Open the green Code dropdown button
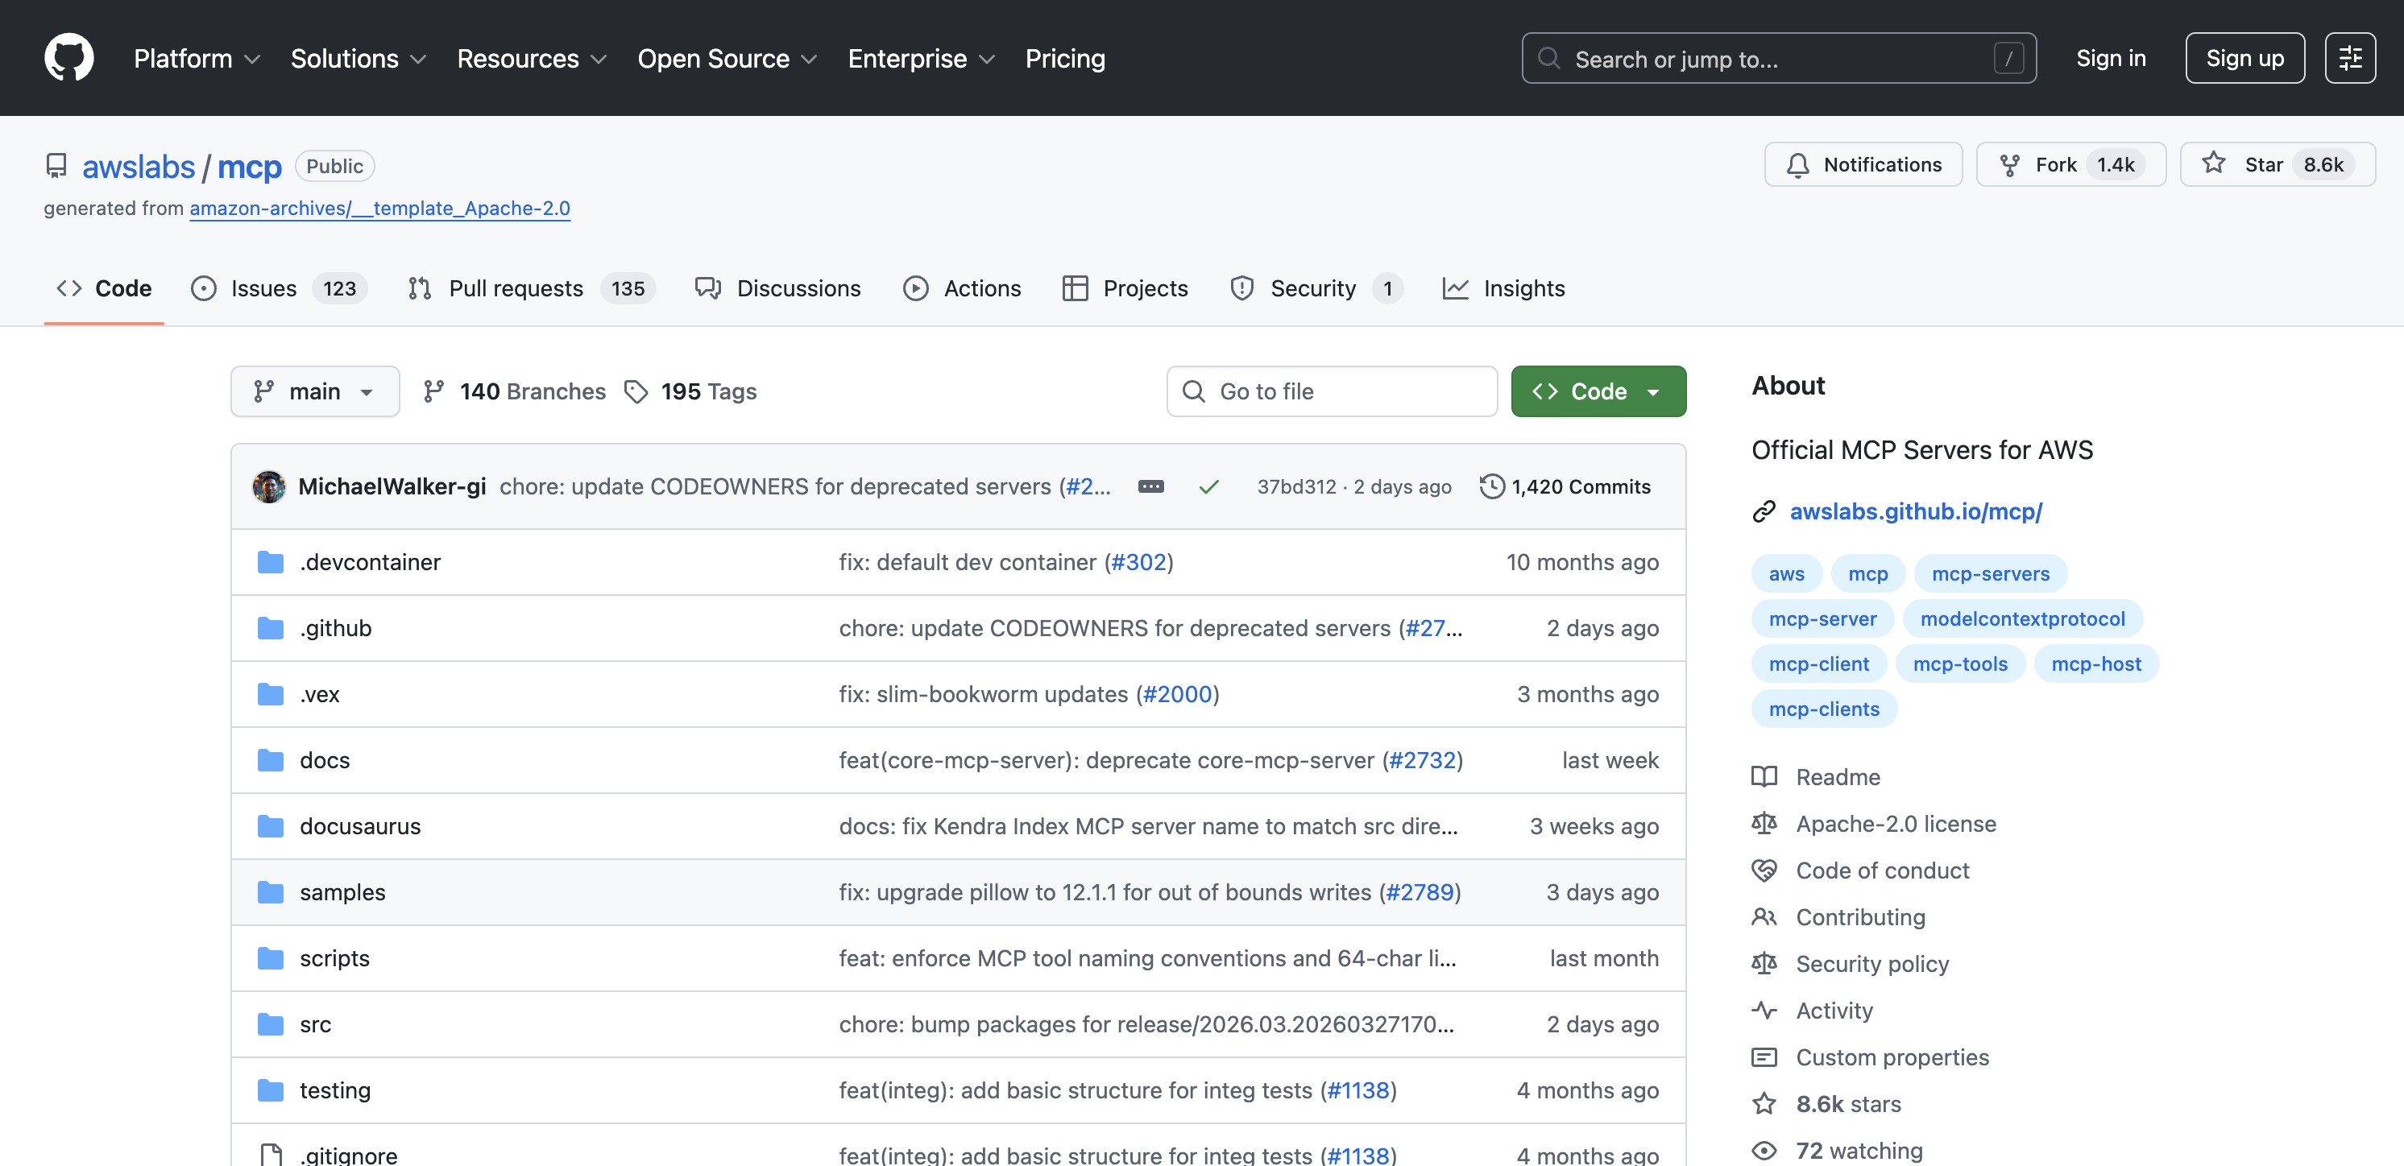Screen dimensions: 2404x1166 pyautogui.click(x=1598, y=391)
